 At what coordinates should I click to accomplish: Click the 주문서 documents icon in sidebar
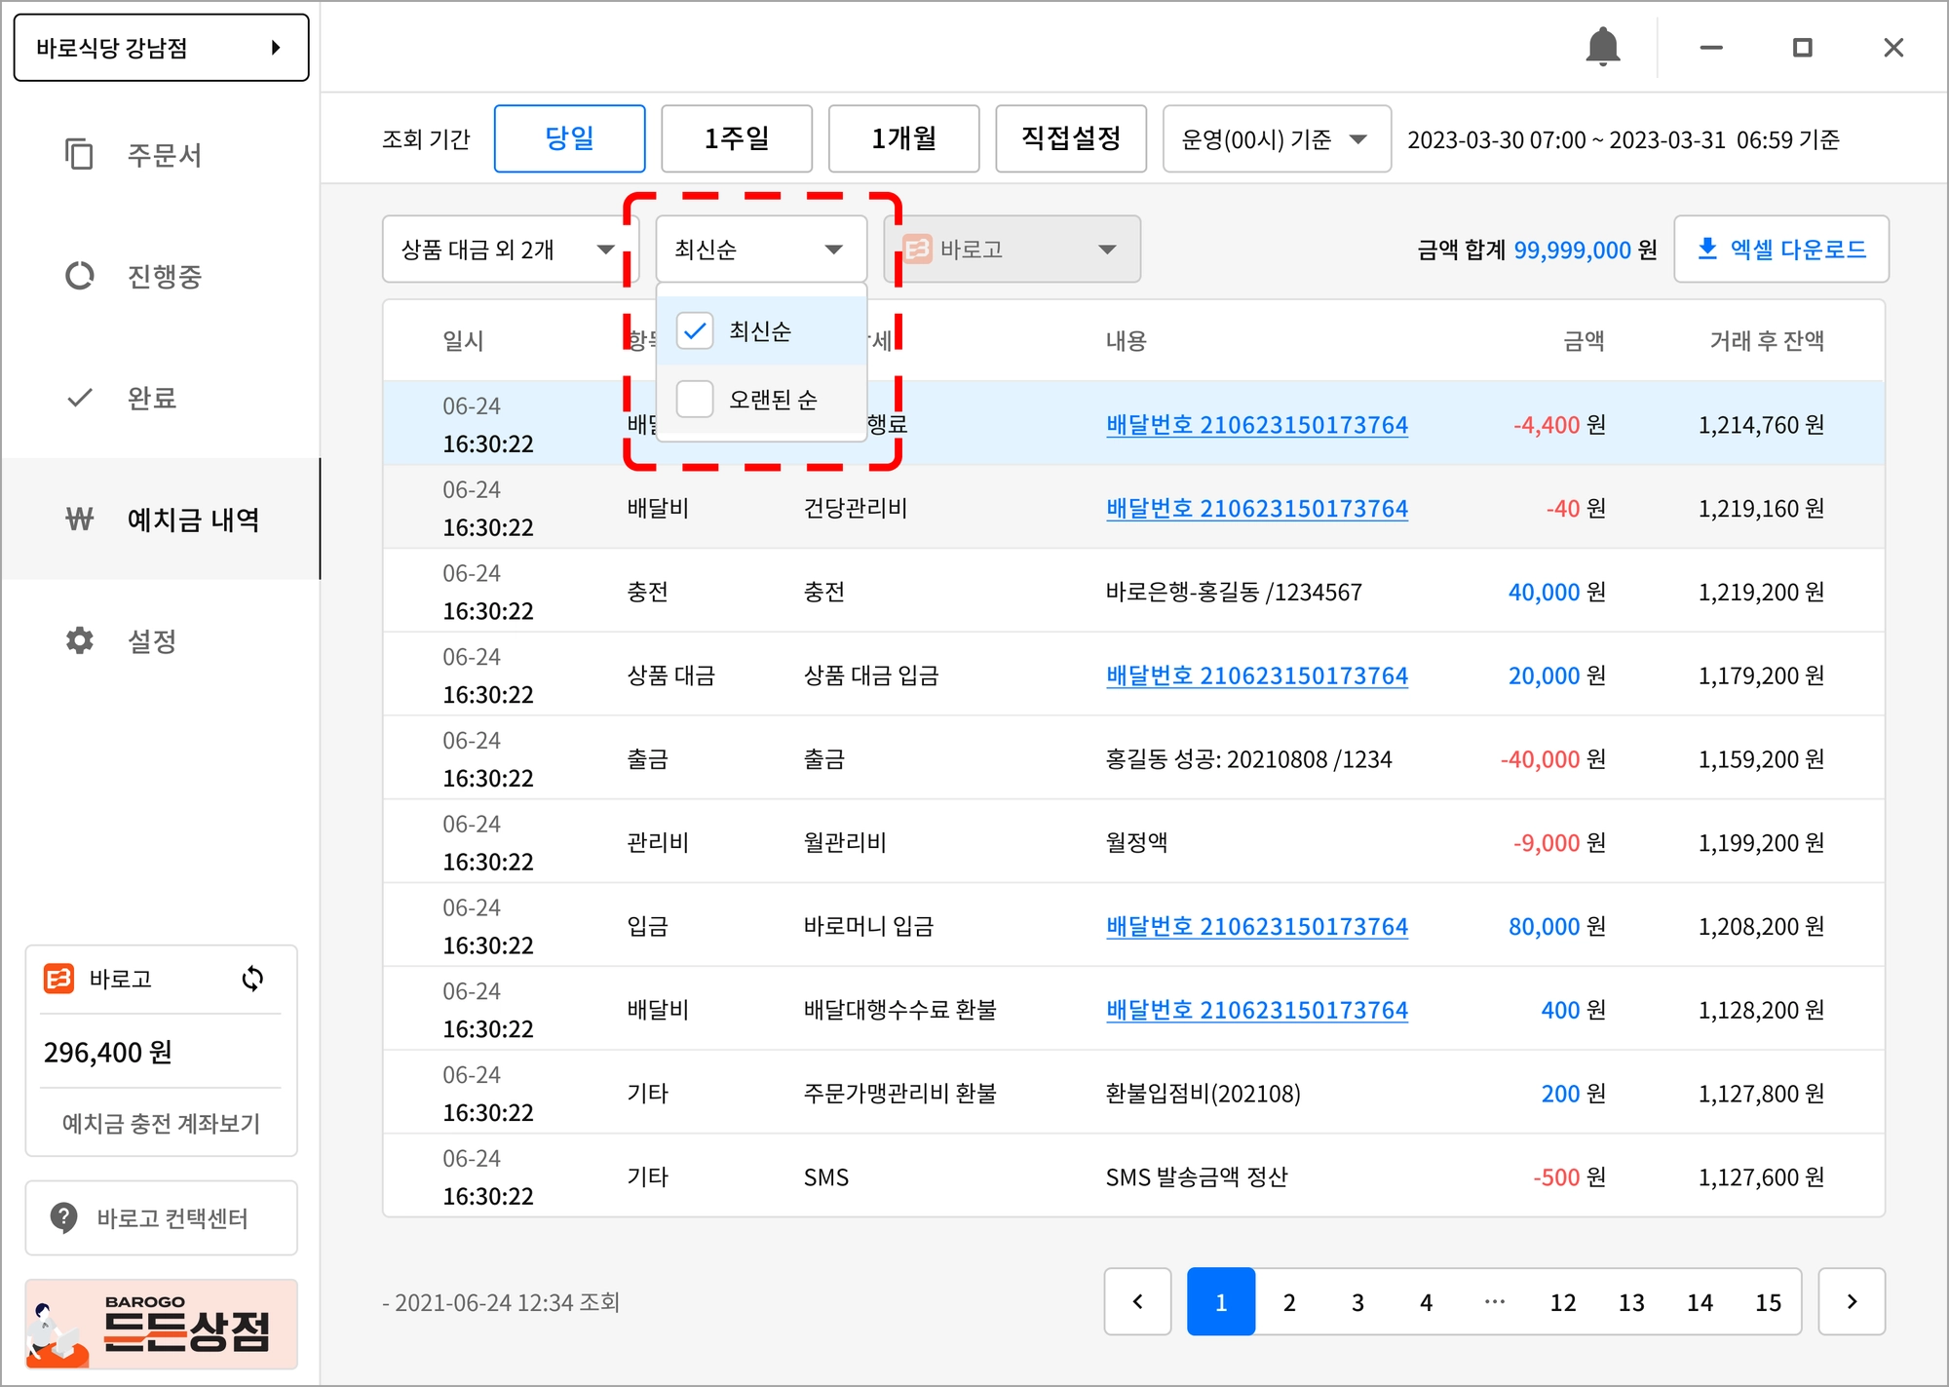click(79, 154)
